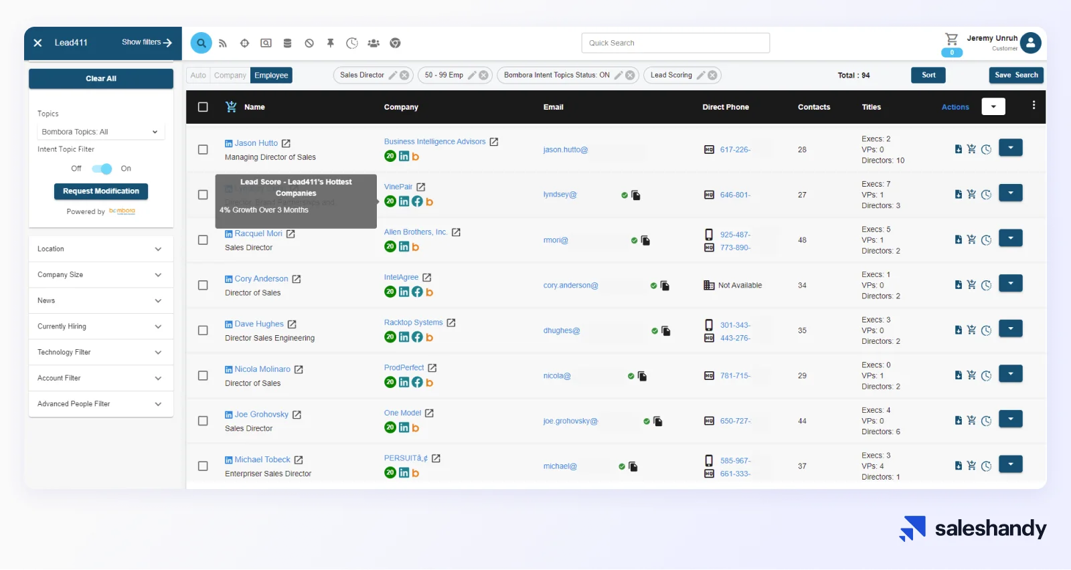Open the shopping cart icon near Jeremy Unruh
The width and height of the screenshot is (1071, 570).
(x=951, y=39)
